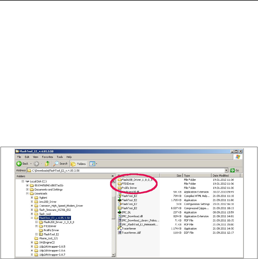
Task: Open the Back history dropdown arrow
Action: [31, 164]
